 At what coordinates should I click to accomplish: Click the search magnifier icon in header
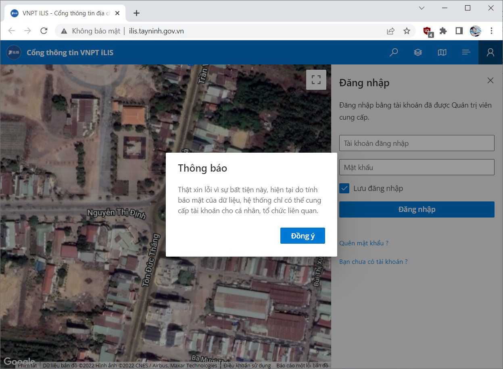coord(394,52)
